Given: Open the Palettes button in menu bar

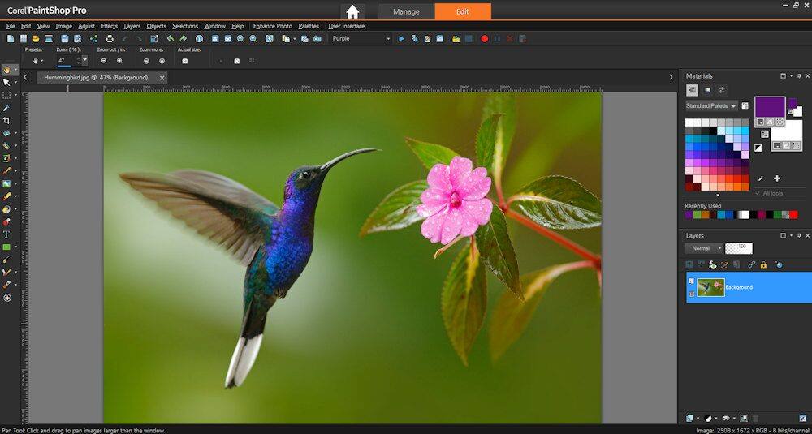Looking at the screenshot, I should [309, 26].
